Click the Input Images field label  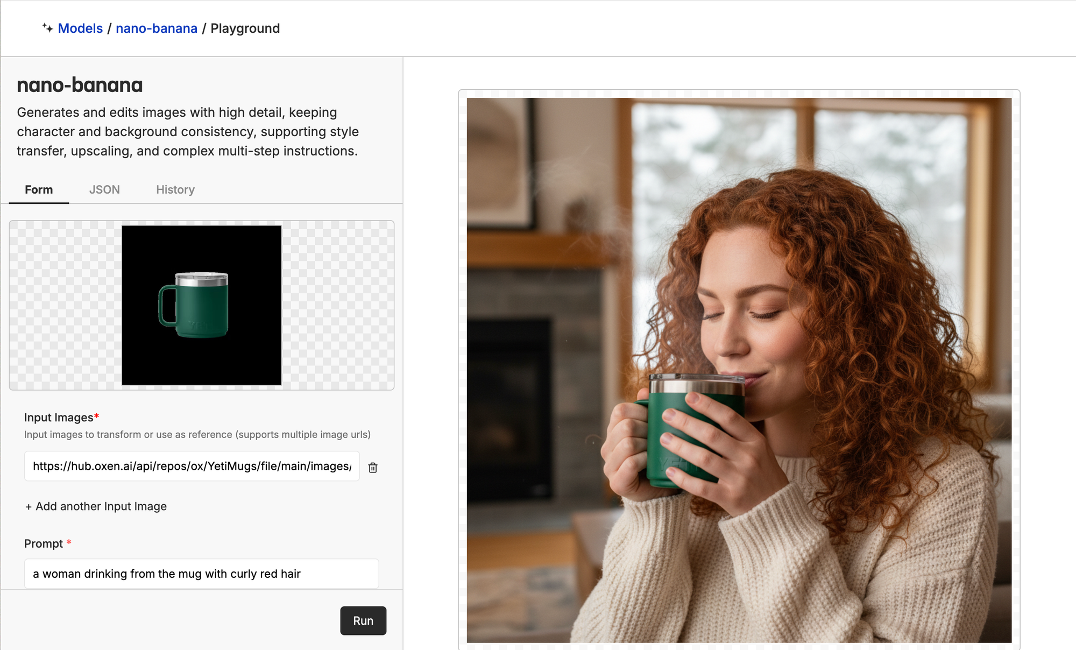[59, 418]
